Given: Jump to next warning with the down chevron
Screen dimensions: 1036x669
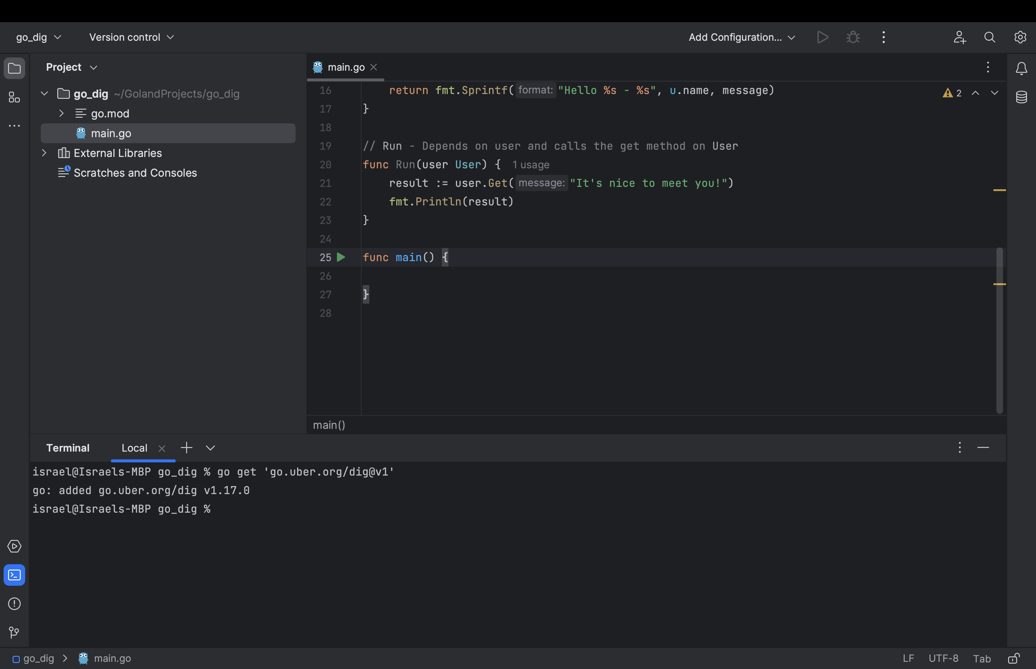Looking at the screenshot, I should (x=995, y=93).
